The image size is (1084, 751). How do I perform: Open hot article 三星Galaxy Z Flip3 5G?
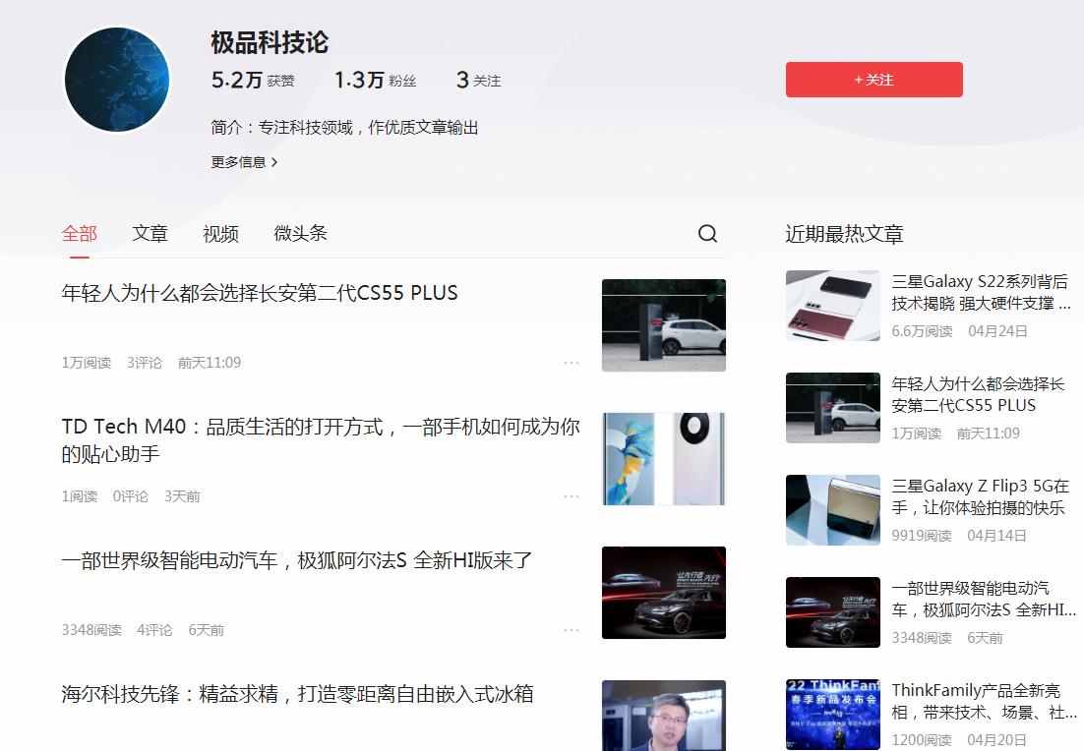tap(981, 496)
